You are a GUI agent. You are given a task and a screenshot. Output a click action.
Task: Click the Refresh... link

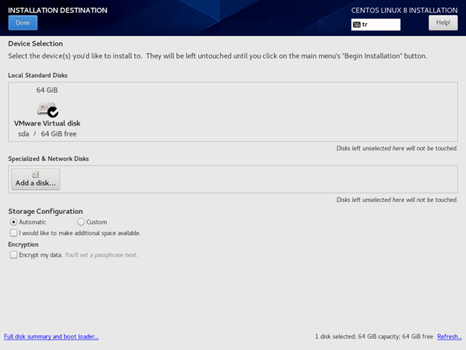450,337
